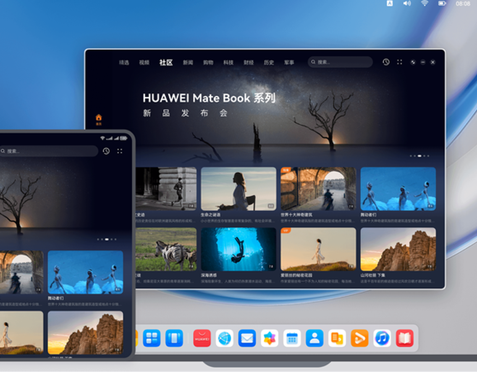The image size is (477, 372).
Task: Open 世界十大神奇建筑 archway thumbnail in video window
Action: pyautogui.click(x=318, y=189)
